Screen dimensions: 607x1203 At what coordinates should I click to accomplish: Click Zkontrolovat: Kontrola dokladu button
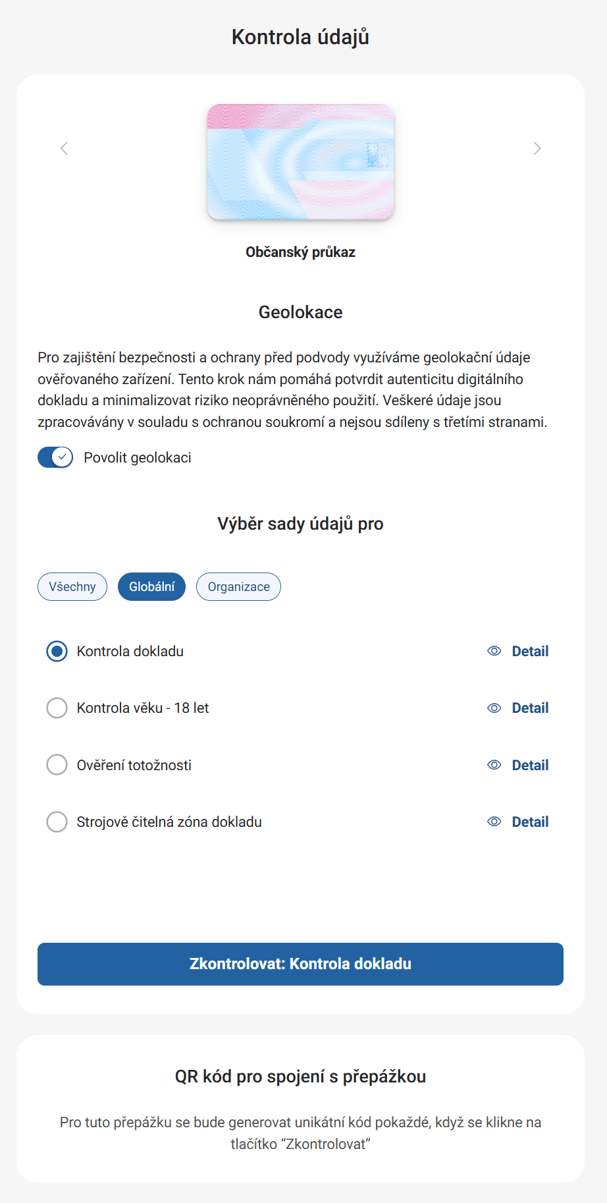[x=300, y=964]
